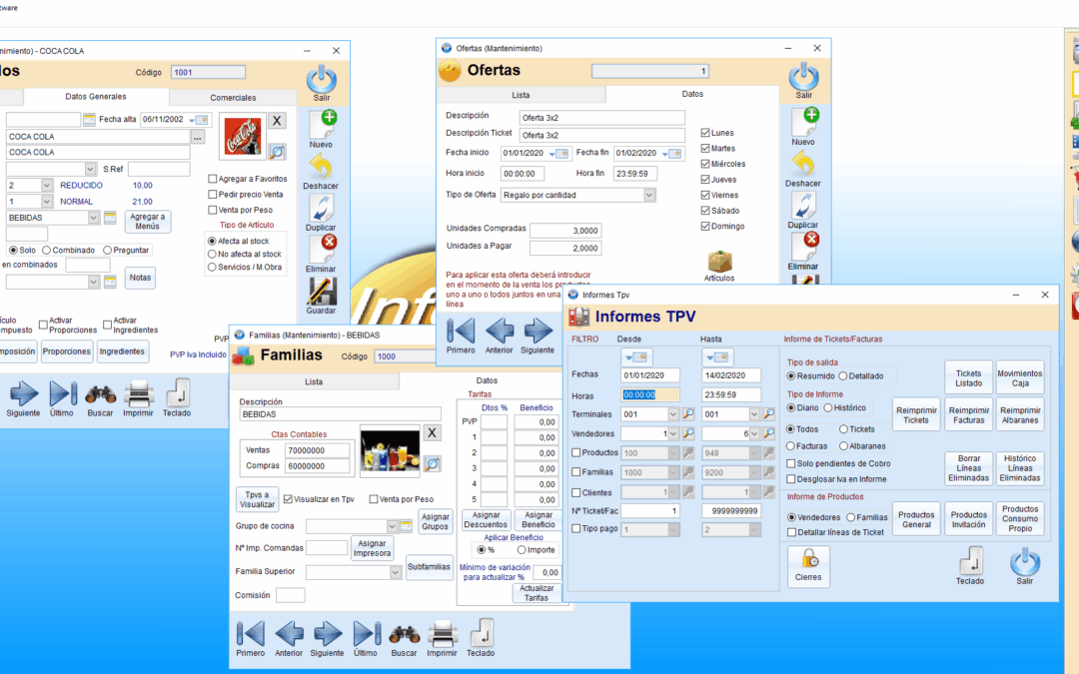Expand the Tipo de Oferta dropdown

tap(649, 195)
